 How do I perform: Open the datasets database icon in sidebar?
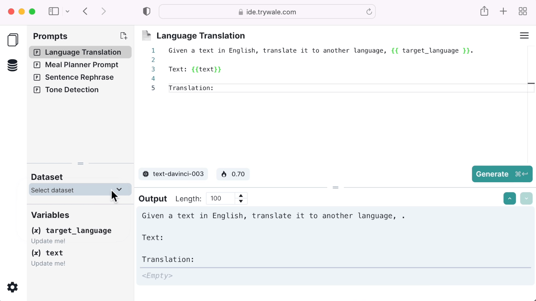pyautogui.click(x=13, y=65)
